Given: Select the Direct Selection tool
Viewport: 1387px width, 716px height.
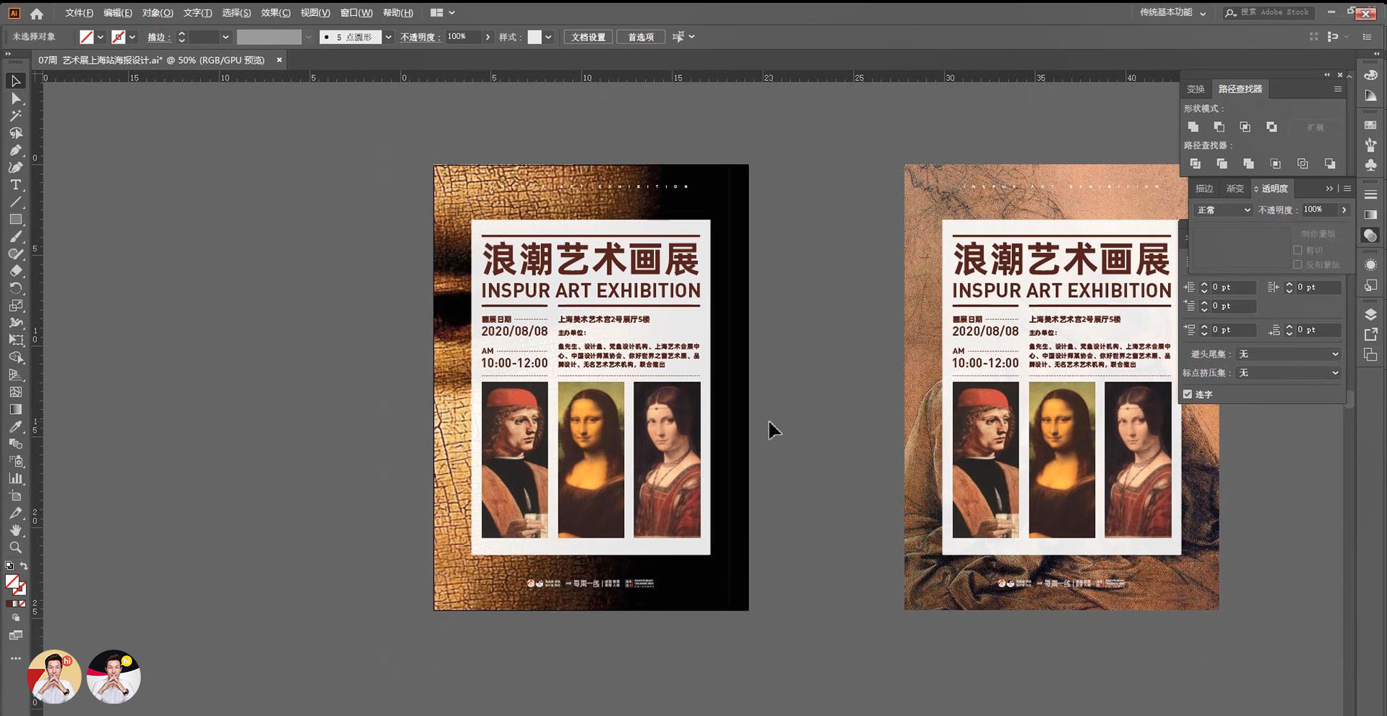Looking at the screenshot, I should 15,98.
